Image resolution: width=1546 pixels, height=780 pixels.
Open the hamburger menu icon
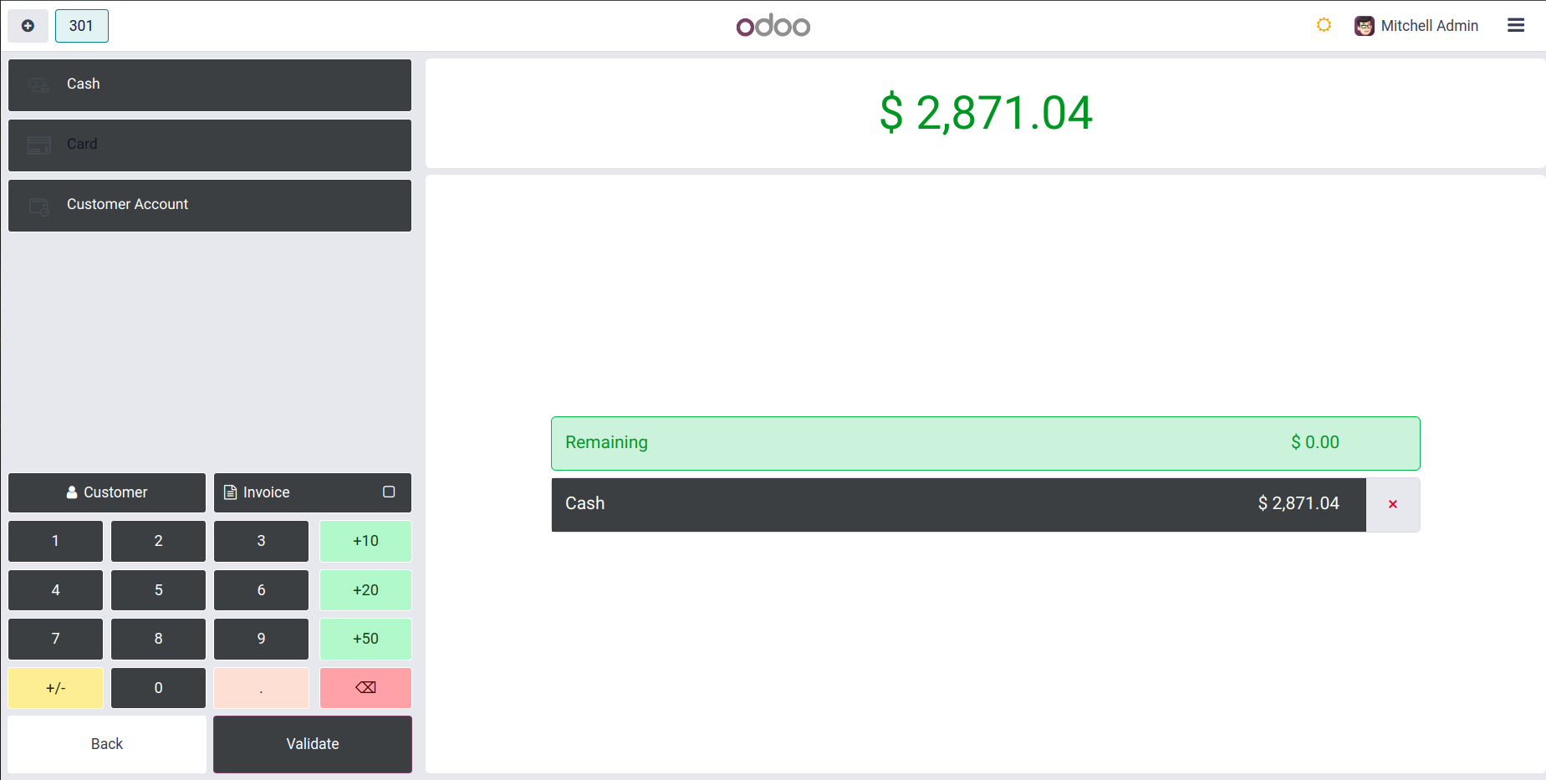[1516, 26]
